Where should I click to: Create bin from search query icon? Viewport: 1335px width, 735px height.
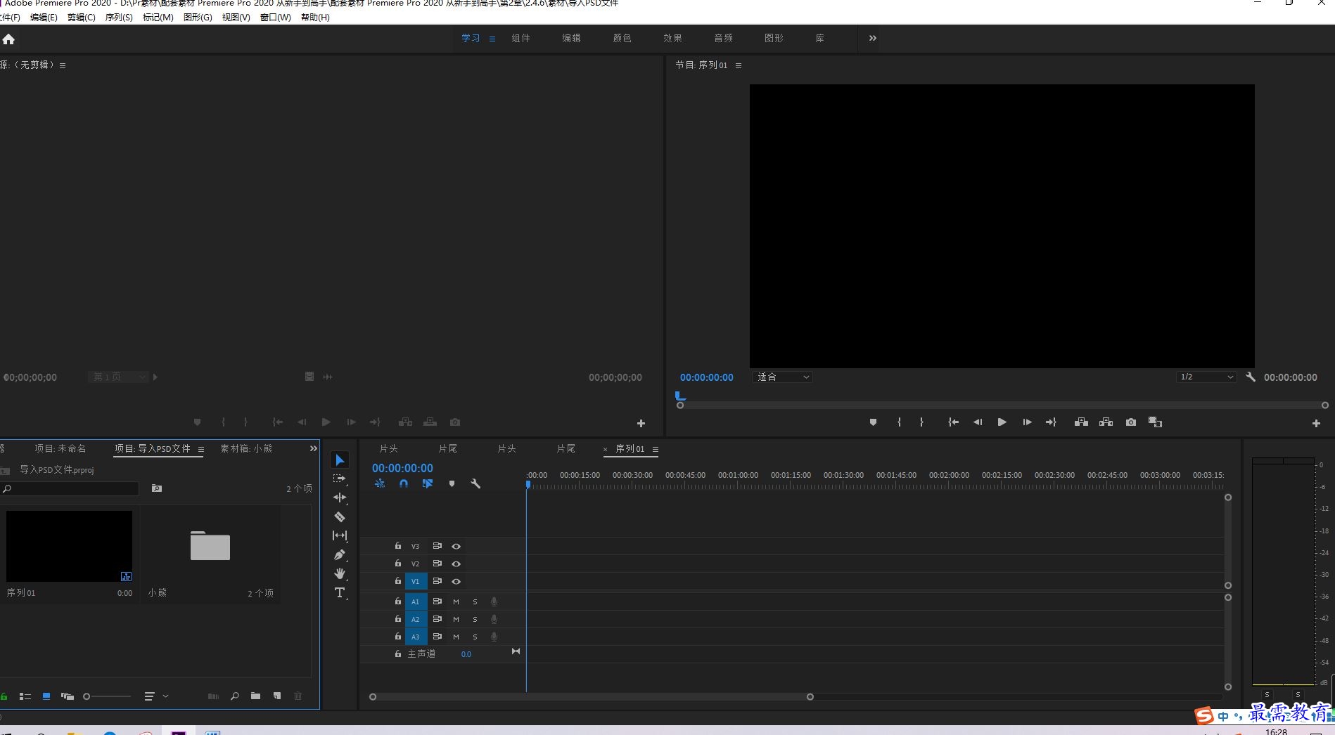pos(157,488)
